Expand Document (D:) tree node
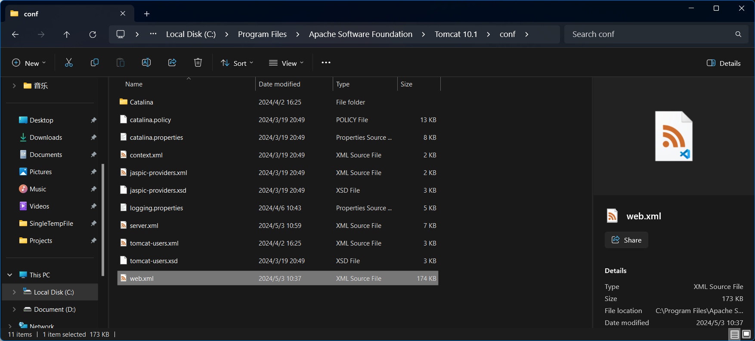 tap(14, 309)
